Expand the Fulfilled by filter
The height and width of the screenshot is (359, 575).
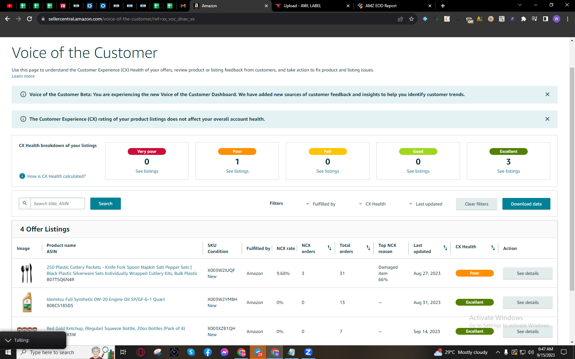pyautogui.click(x=321, y=204)
